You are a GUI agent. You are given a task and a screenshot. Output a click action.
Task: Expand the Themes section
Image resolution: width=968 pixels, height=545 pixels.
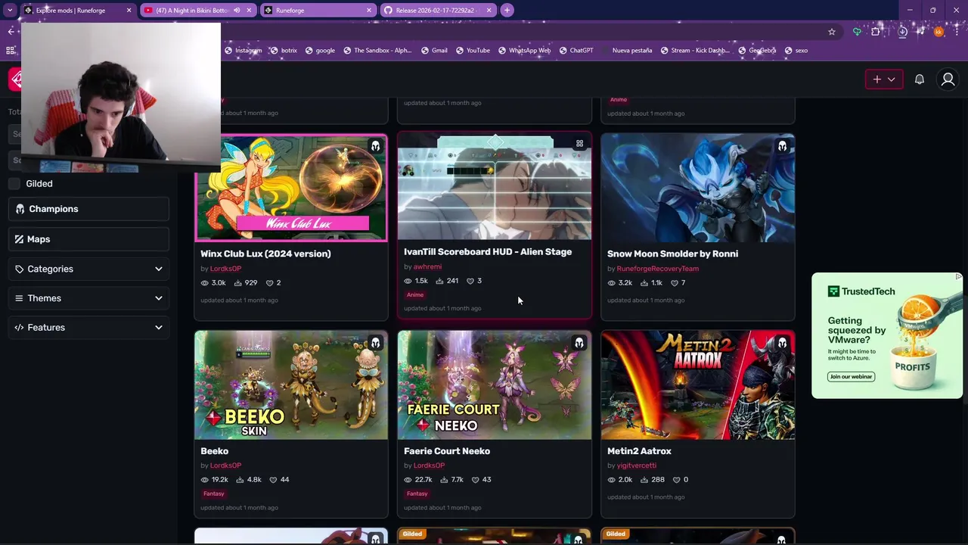(88, 298)
